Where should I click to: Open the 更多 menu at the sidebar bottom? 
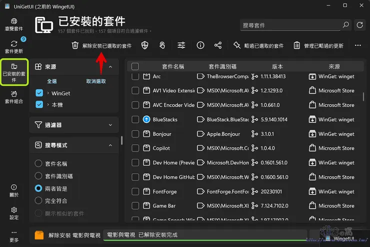point(14,236)
